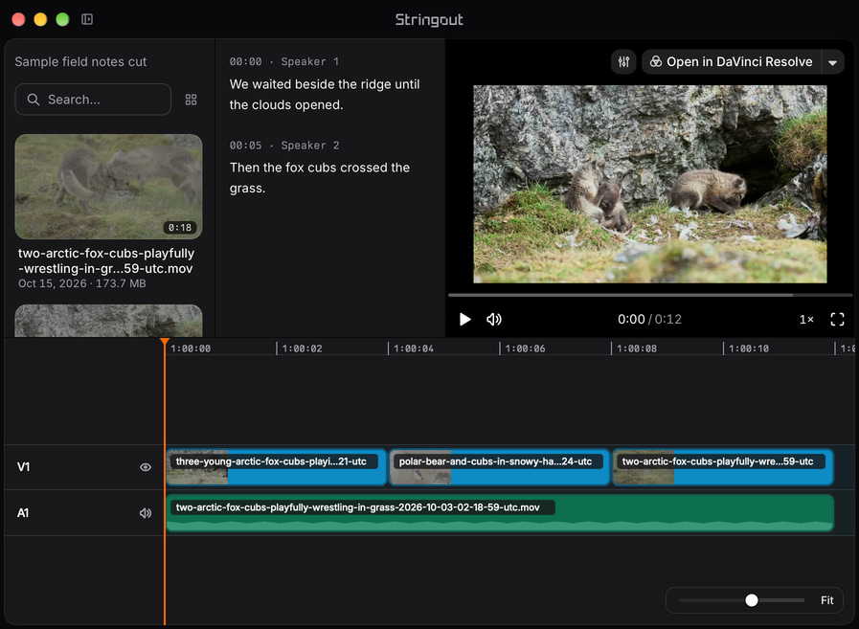Close the Stringout window
Image resolution: width=859 pixels, height=629 pixels.
click(x=18, y=19)
